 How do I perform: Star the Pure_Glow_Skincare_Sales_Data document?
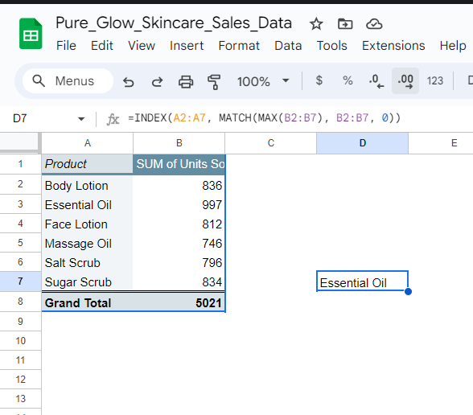click(316, 24)
